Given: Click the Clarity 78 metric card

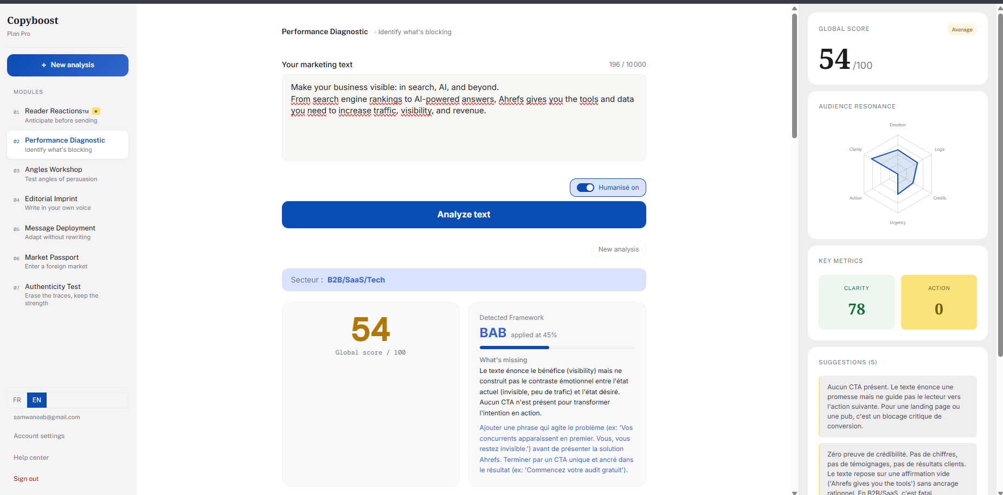Looking at the screenshot, I should click(857, 303).
